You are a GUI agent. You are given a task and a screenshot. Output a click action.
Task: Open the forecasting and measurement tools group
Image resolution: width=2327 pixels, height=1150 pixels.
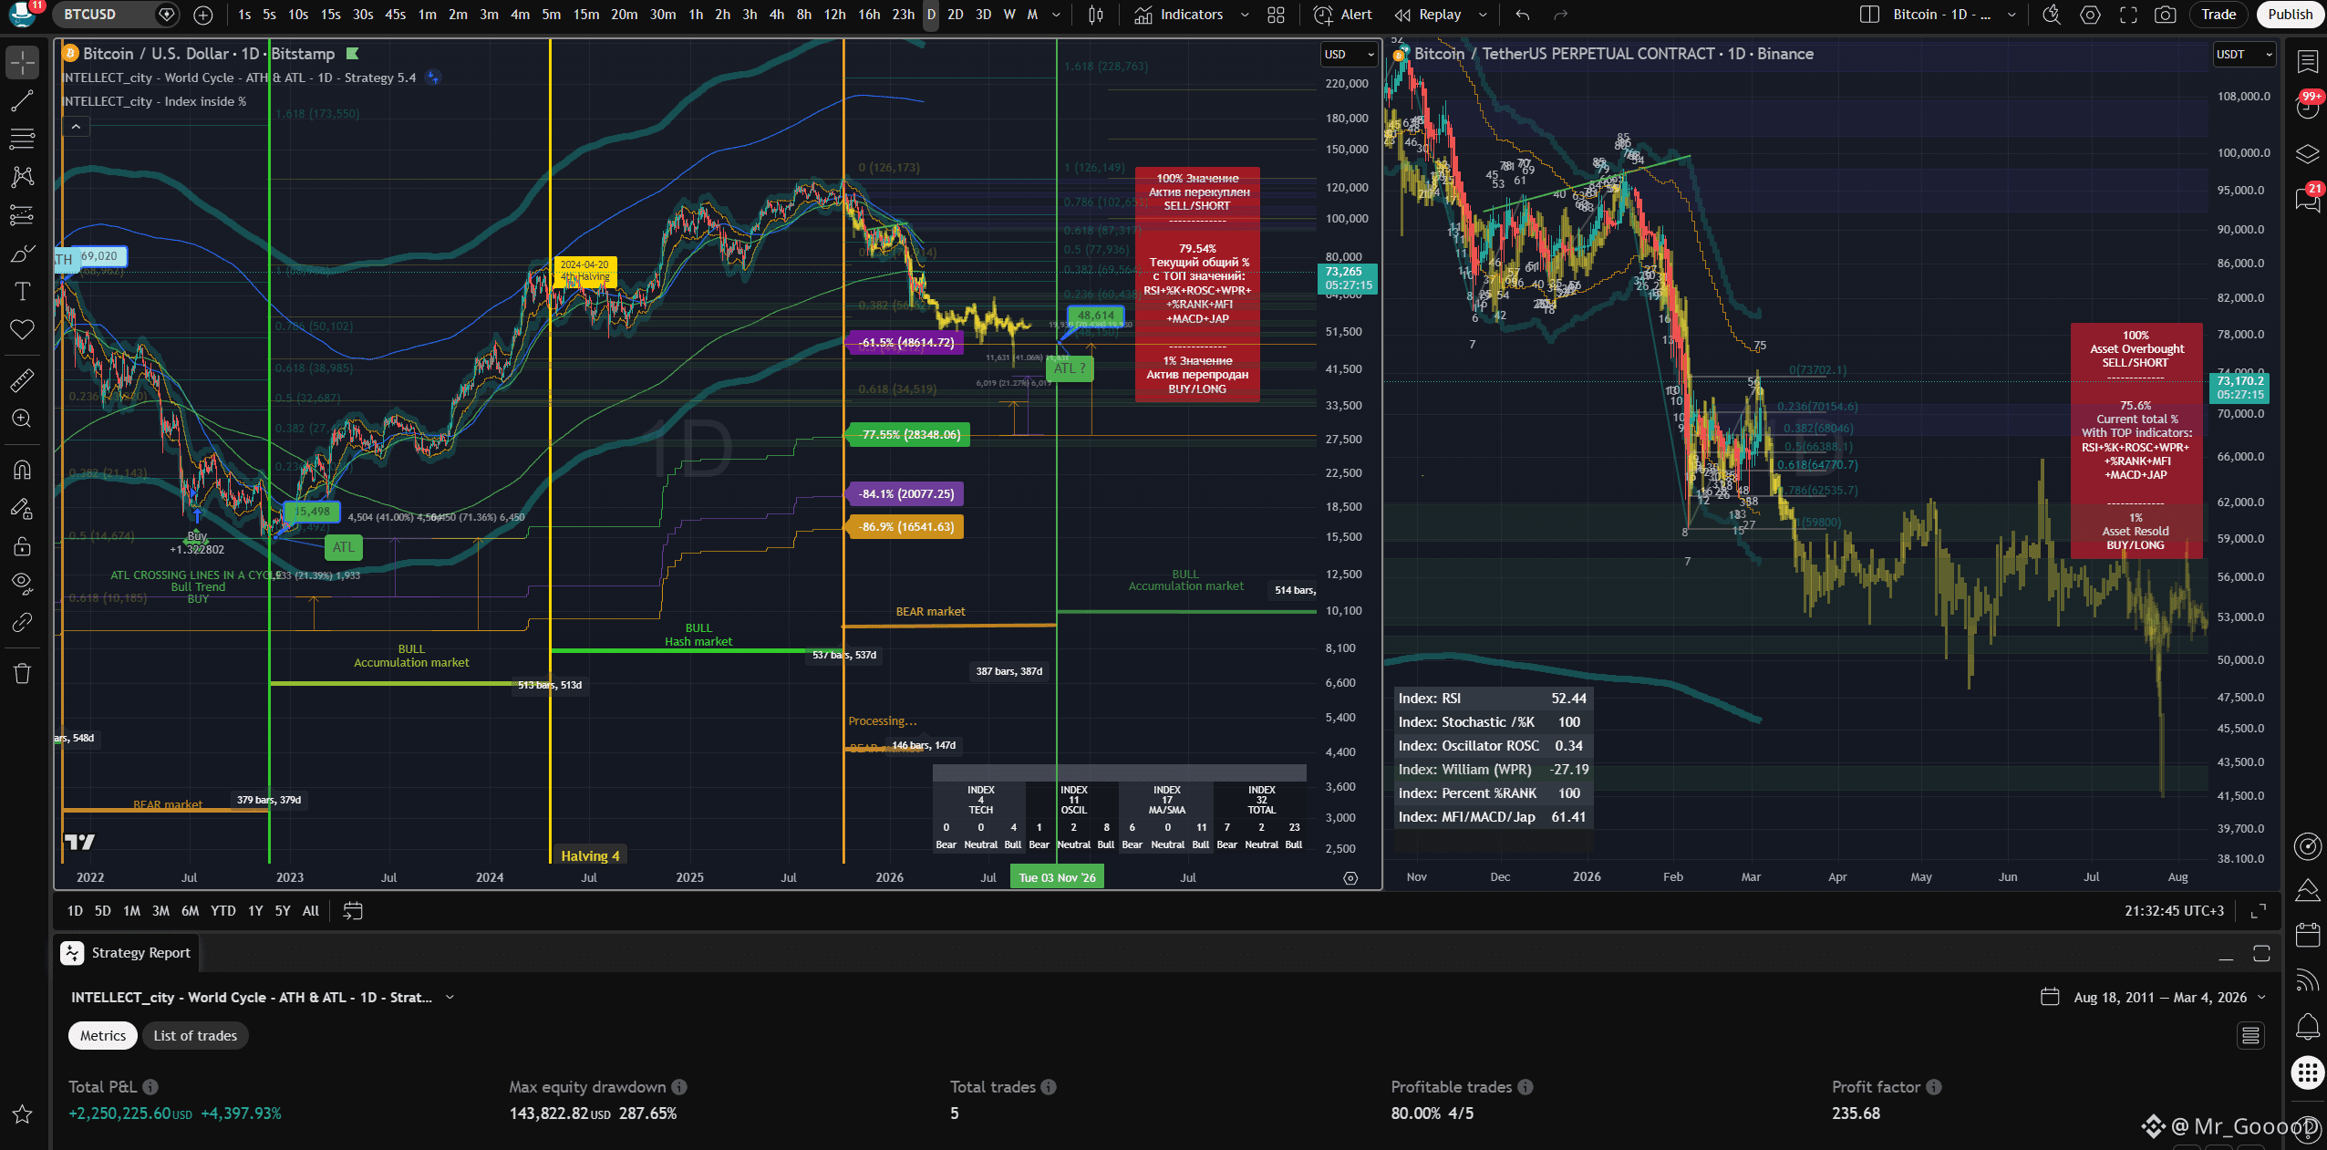(x=22, y=215)
